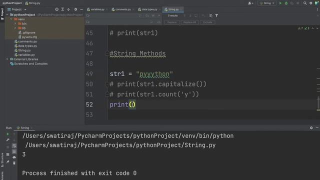
Task: Select pyvenv.cfg in the project tree
Action: 27,37
